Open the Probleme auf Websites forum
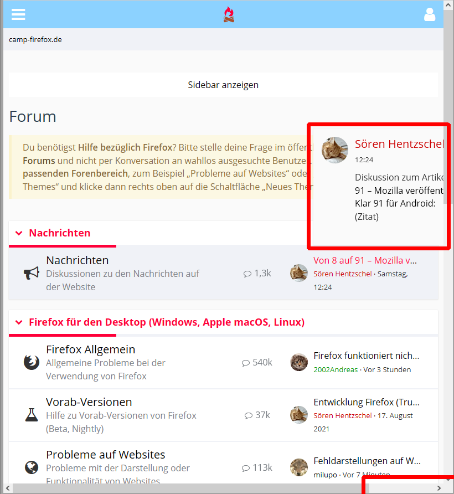This screenshot has width=454, height=494. (106, 455)
